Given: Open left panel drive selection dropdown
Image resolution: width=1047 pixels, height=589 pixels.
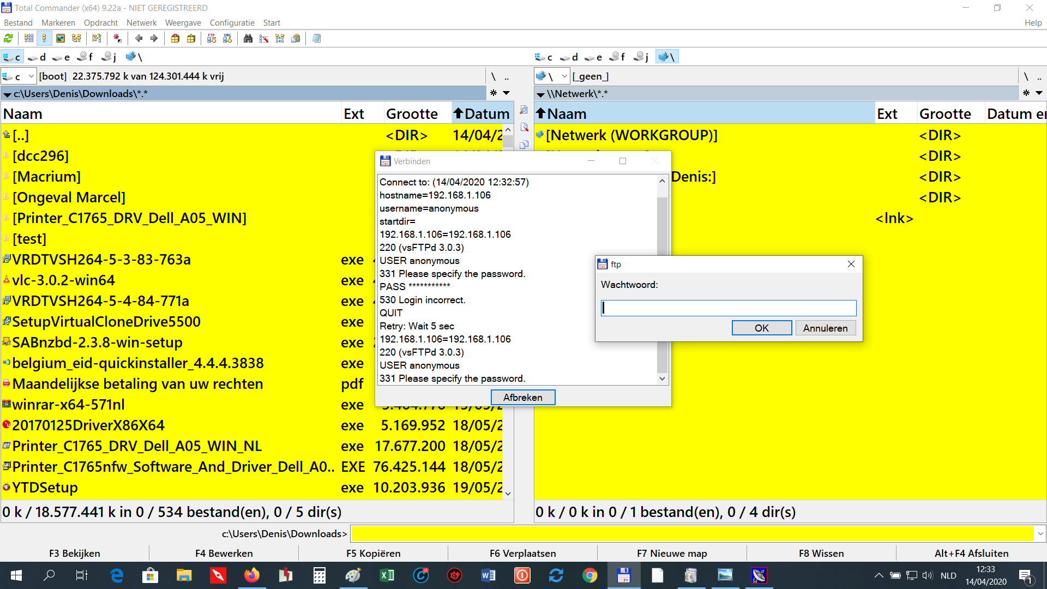Looking at the screenshot, I should click(31, 76).
